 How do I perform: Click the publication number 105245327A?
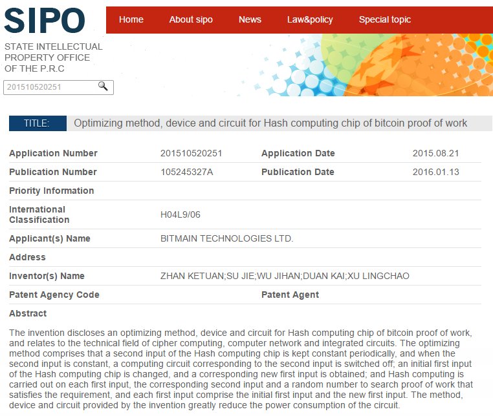coord(187,172)
